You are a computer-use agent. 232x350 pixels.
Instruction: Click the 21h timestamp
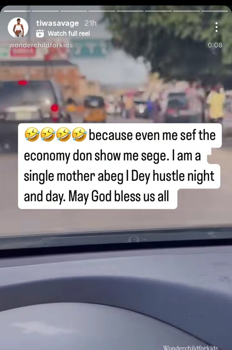[91, 23]
